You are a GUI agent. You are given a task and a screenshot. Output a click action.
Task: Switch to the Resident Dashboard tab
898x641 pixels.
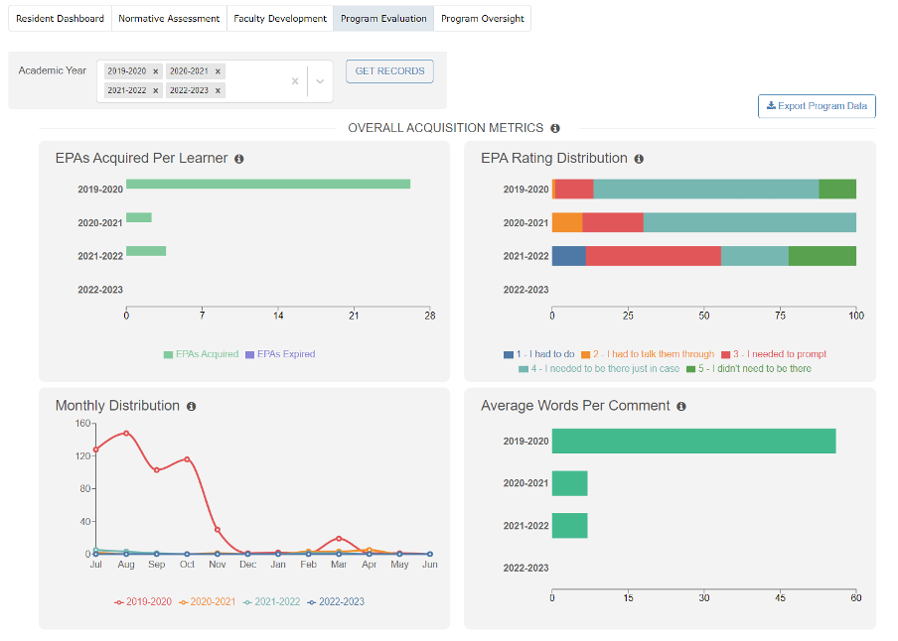[59, 18]
